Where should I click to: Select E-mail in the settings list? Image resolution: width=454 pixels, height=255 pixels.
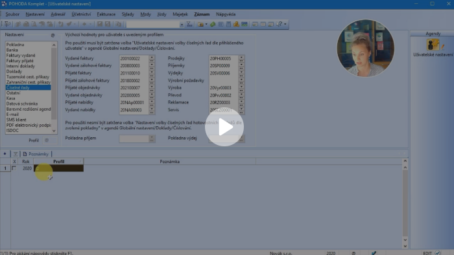(12, 114)
